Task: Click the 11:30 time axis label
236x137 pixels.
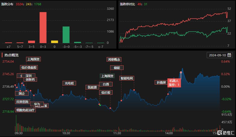Action: (117, 133)
